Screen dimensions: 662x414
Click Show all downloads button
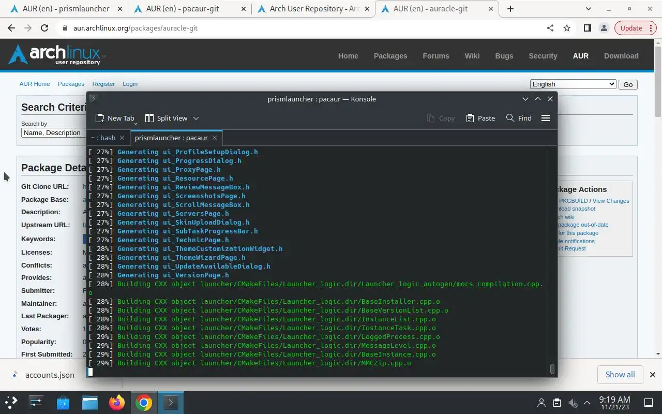click(x=620, y=374)
